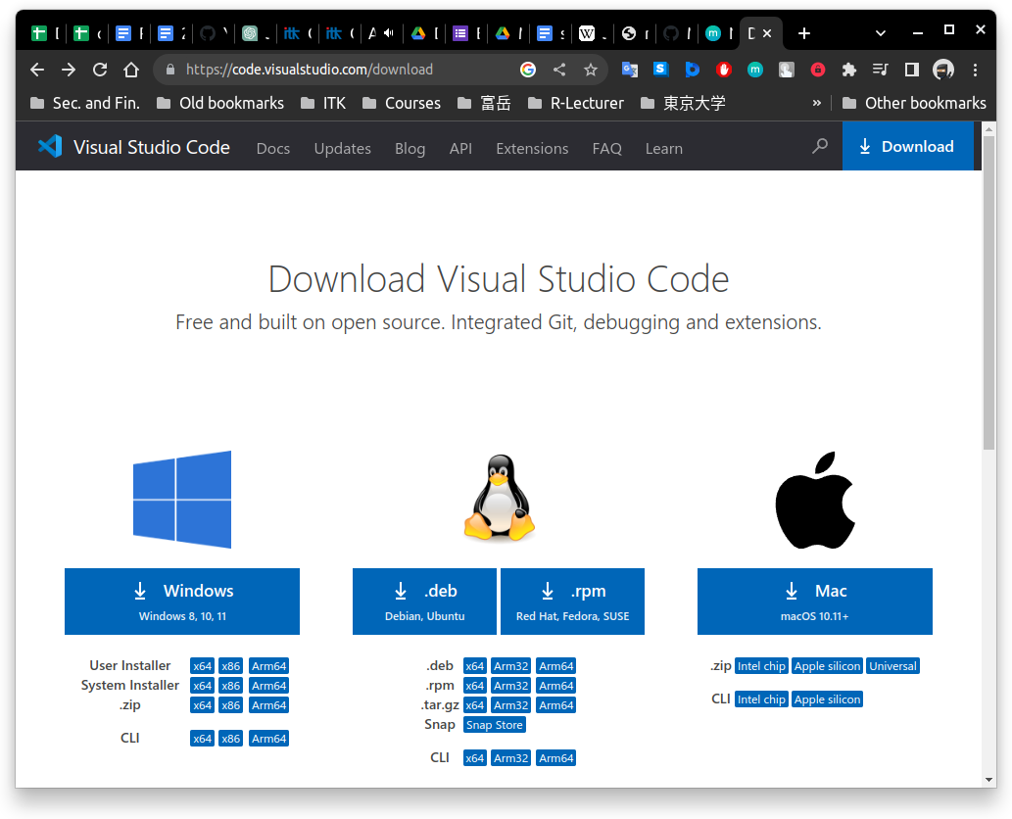The height and width of the screenshot is (819, 1012).
Task: Close the current VS Code download tab
Action: click(x=767, y=33)
